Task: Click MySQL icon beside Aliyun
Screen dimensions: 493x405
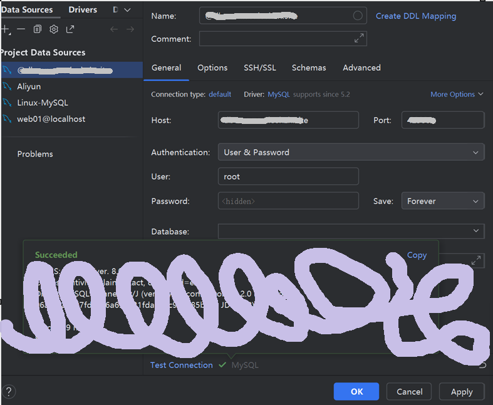Action: (x=7, y=86)
